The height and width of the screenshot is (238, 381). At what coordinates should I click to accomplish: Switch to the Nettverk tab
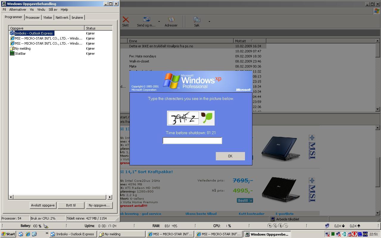click(62, 18)
